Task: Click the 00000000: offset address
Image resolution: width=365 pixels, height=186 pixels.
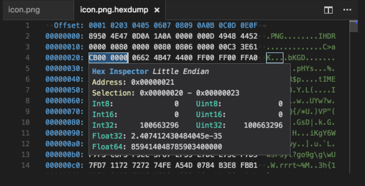Action: tap(64, 36)
